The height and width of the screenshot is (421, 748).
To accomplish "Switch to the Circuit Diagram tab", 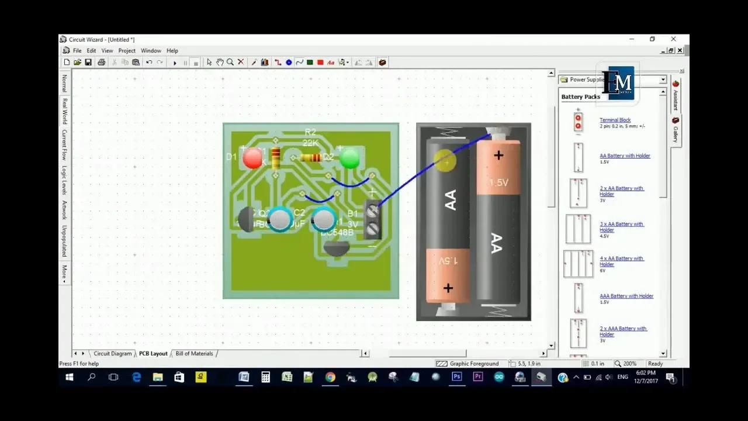I will click(112, 353).
